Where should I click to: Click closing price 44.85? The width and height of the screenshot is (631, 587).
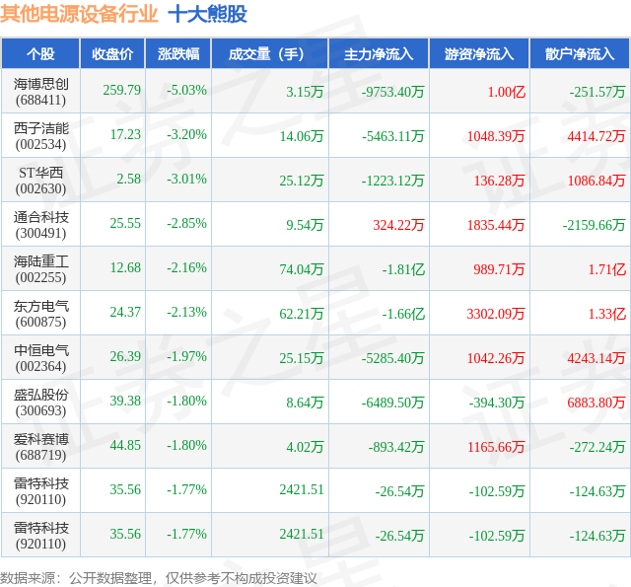click(125, 445)
